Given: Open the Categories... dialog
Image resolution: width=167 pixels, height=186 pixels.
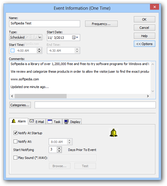Looking at the screenshot, I should pos(20,105).
